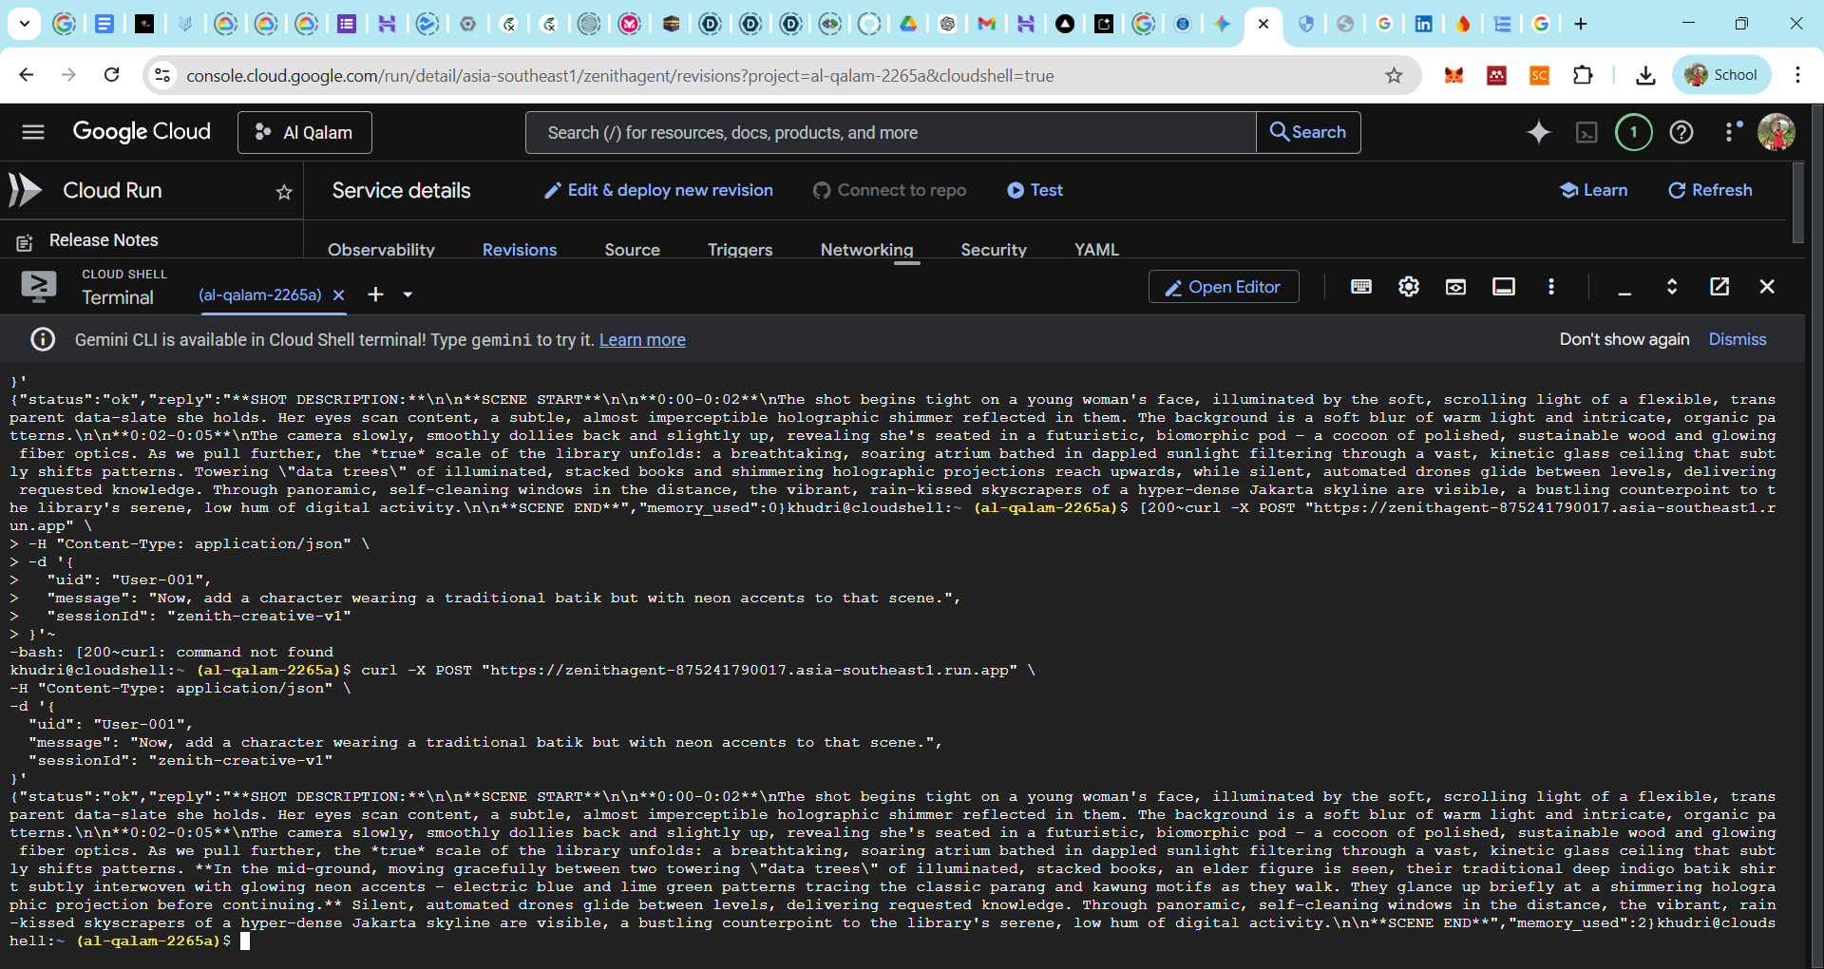Screen dimensions: 1824x969
Task: Open the Google Cloud navigation hamburger menu
Action: pos(33,132)
